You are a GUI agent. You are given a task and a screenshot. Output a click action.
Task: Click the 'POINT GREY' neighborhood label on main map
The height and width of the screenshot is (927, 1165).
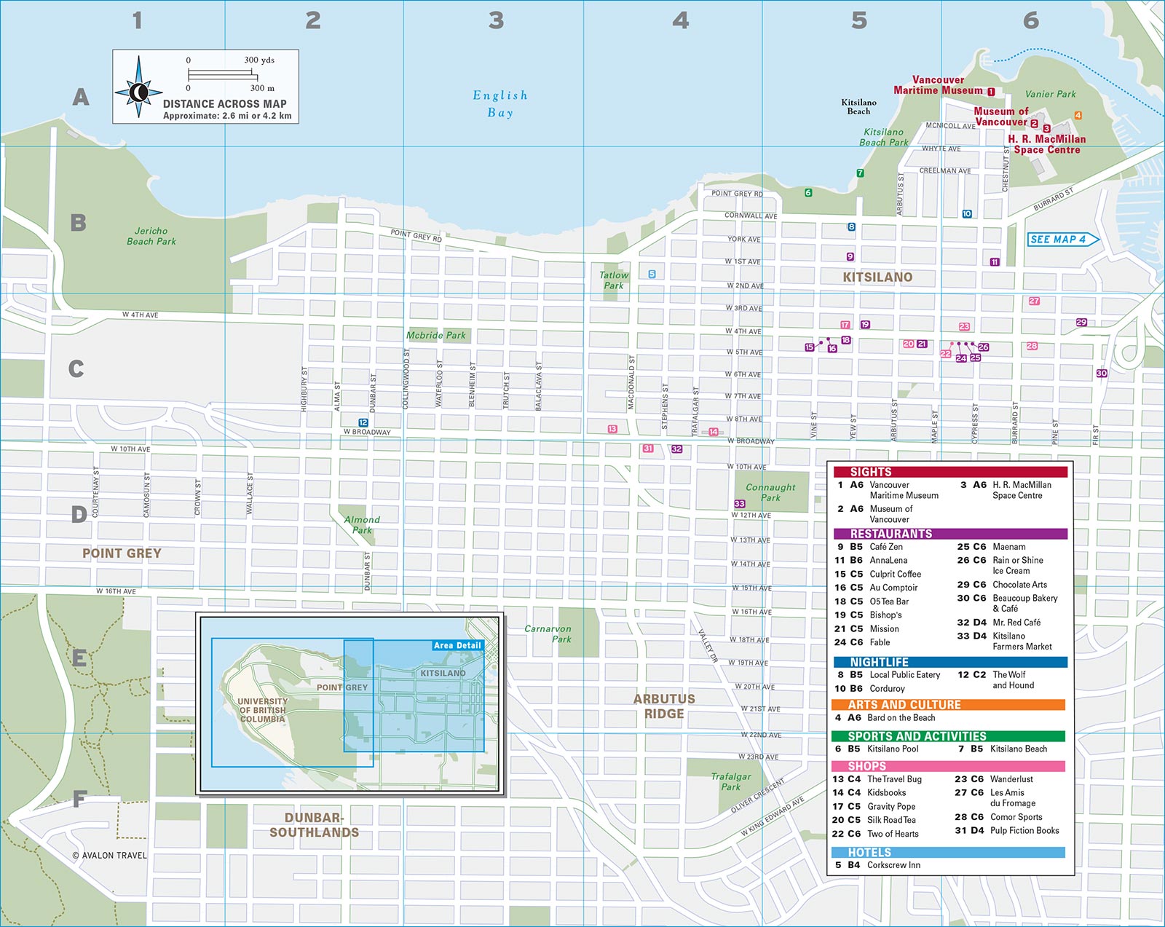[x=122, y=553]
